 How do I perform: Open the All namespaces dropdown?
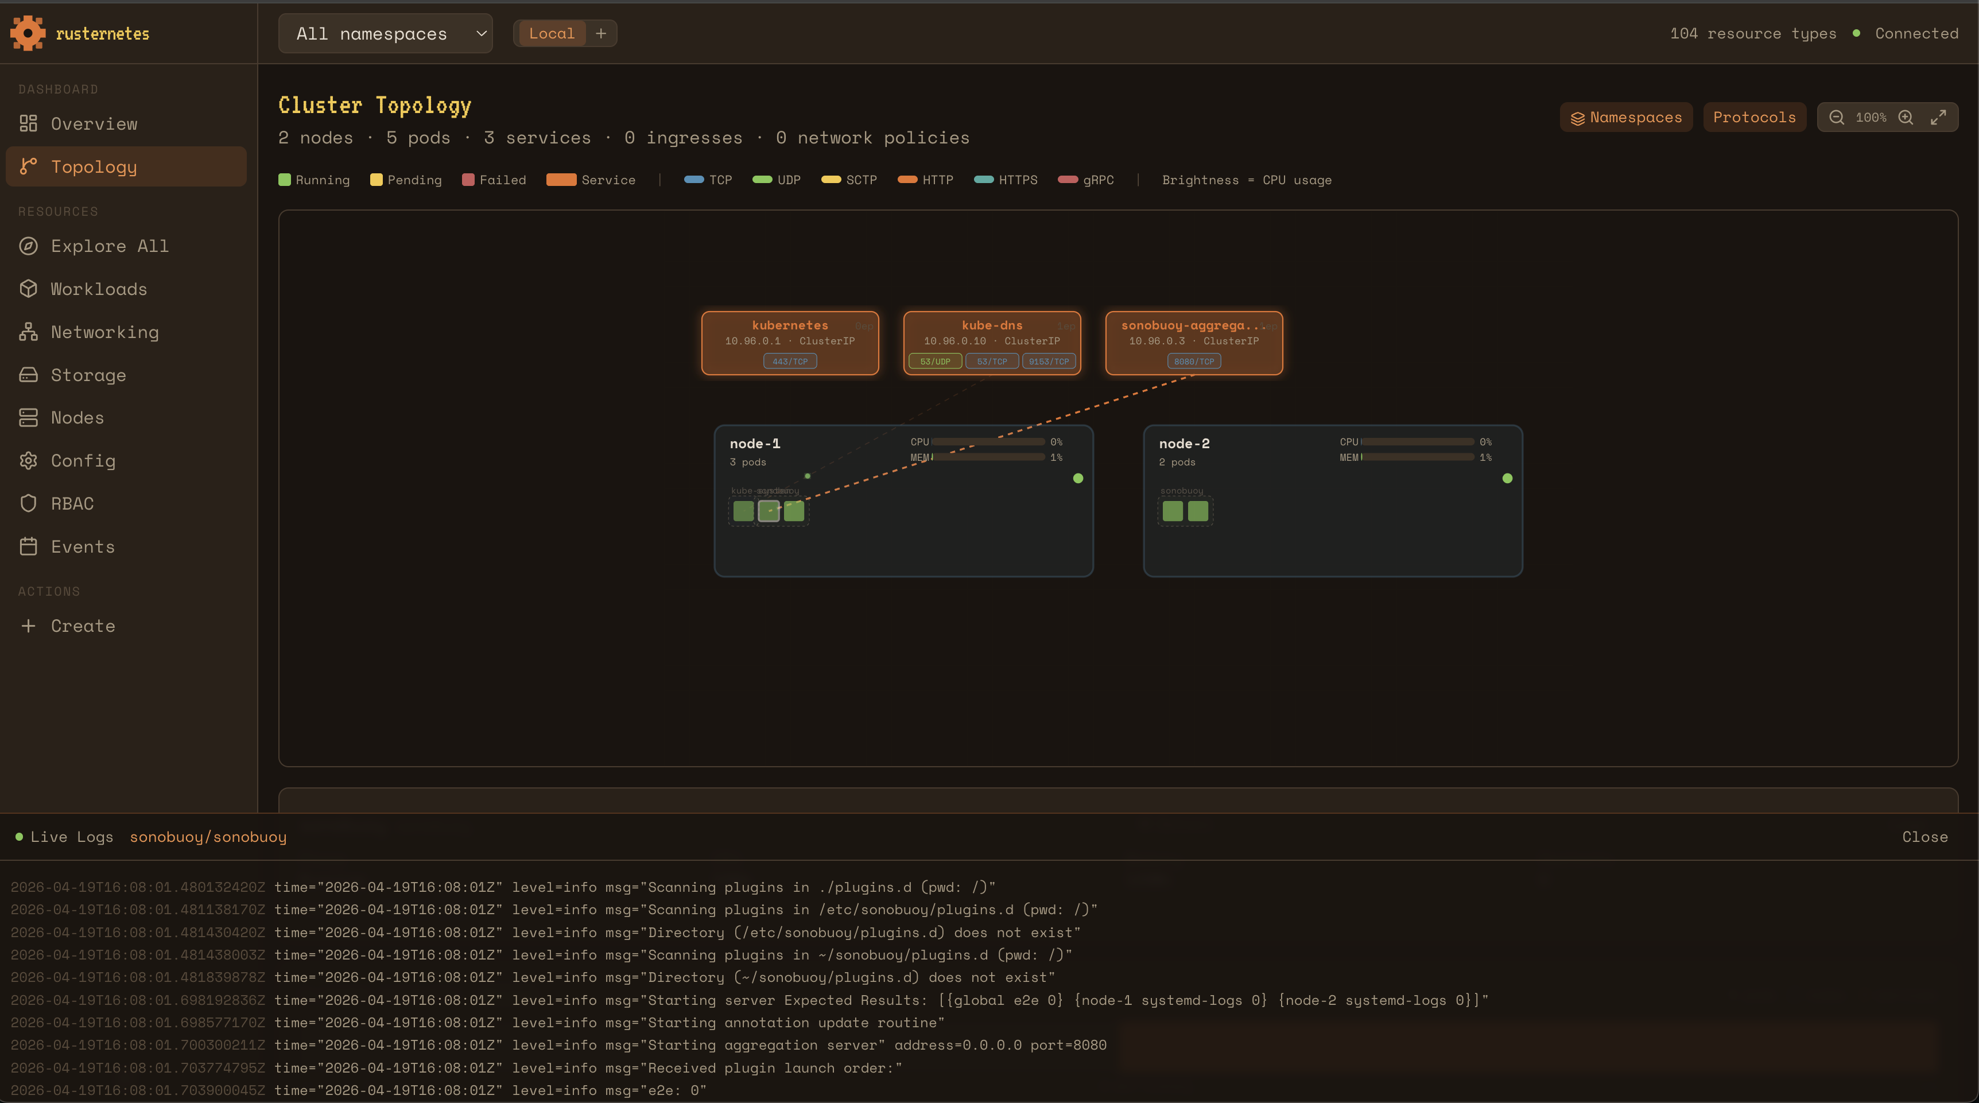pyautogui.click(x=385, y=34)
